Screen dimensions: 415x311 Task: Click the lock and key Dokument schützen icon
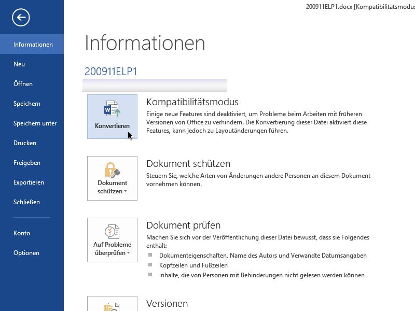coord(112,170)
